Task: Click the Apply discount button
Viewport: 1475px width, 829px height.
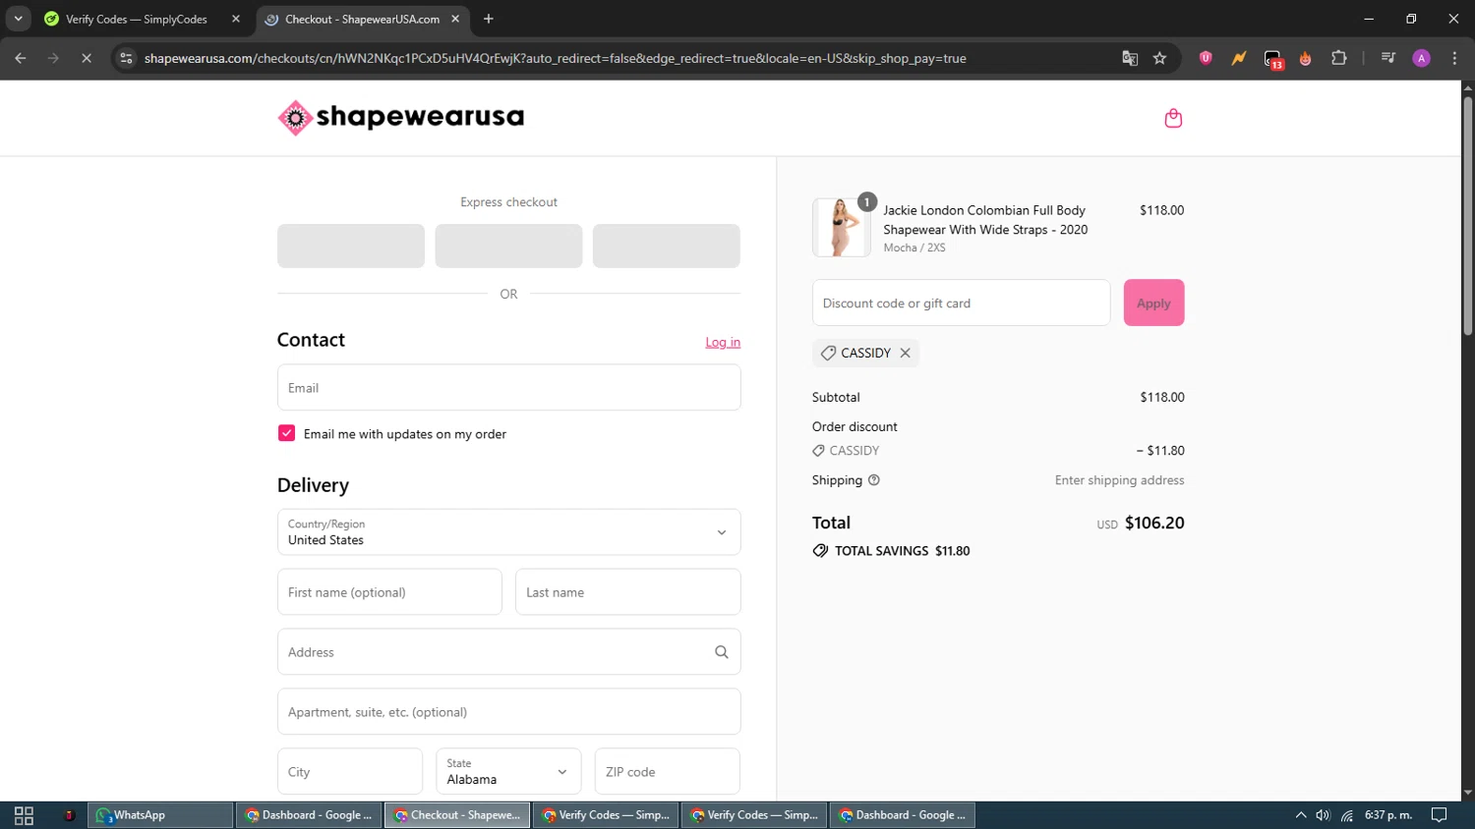Action: pyautogui.click(x=1153, y=303)
